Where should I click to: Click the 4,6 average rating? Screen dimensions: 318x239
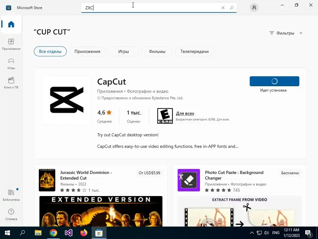click(104, 112)
